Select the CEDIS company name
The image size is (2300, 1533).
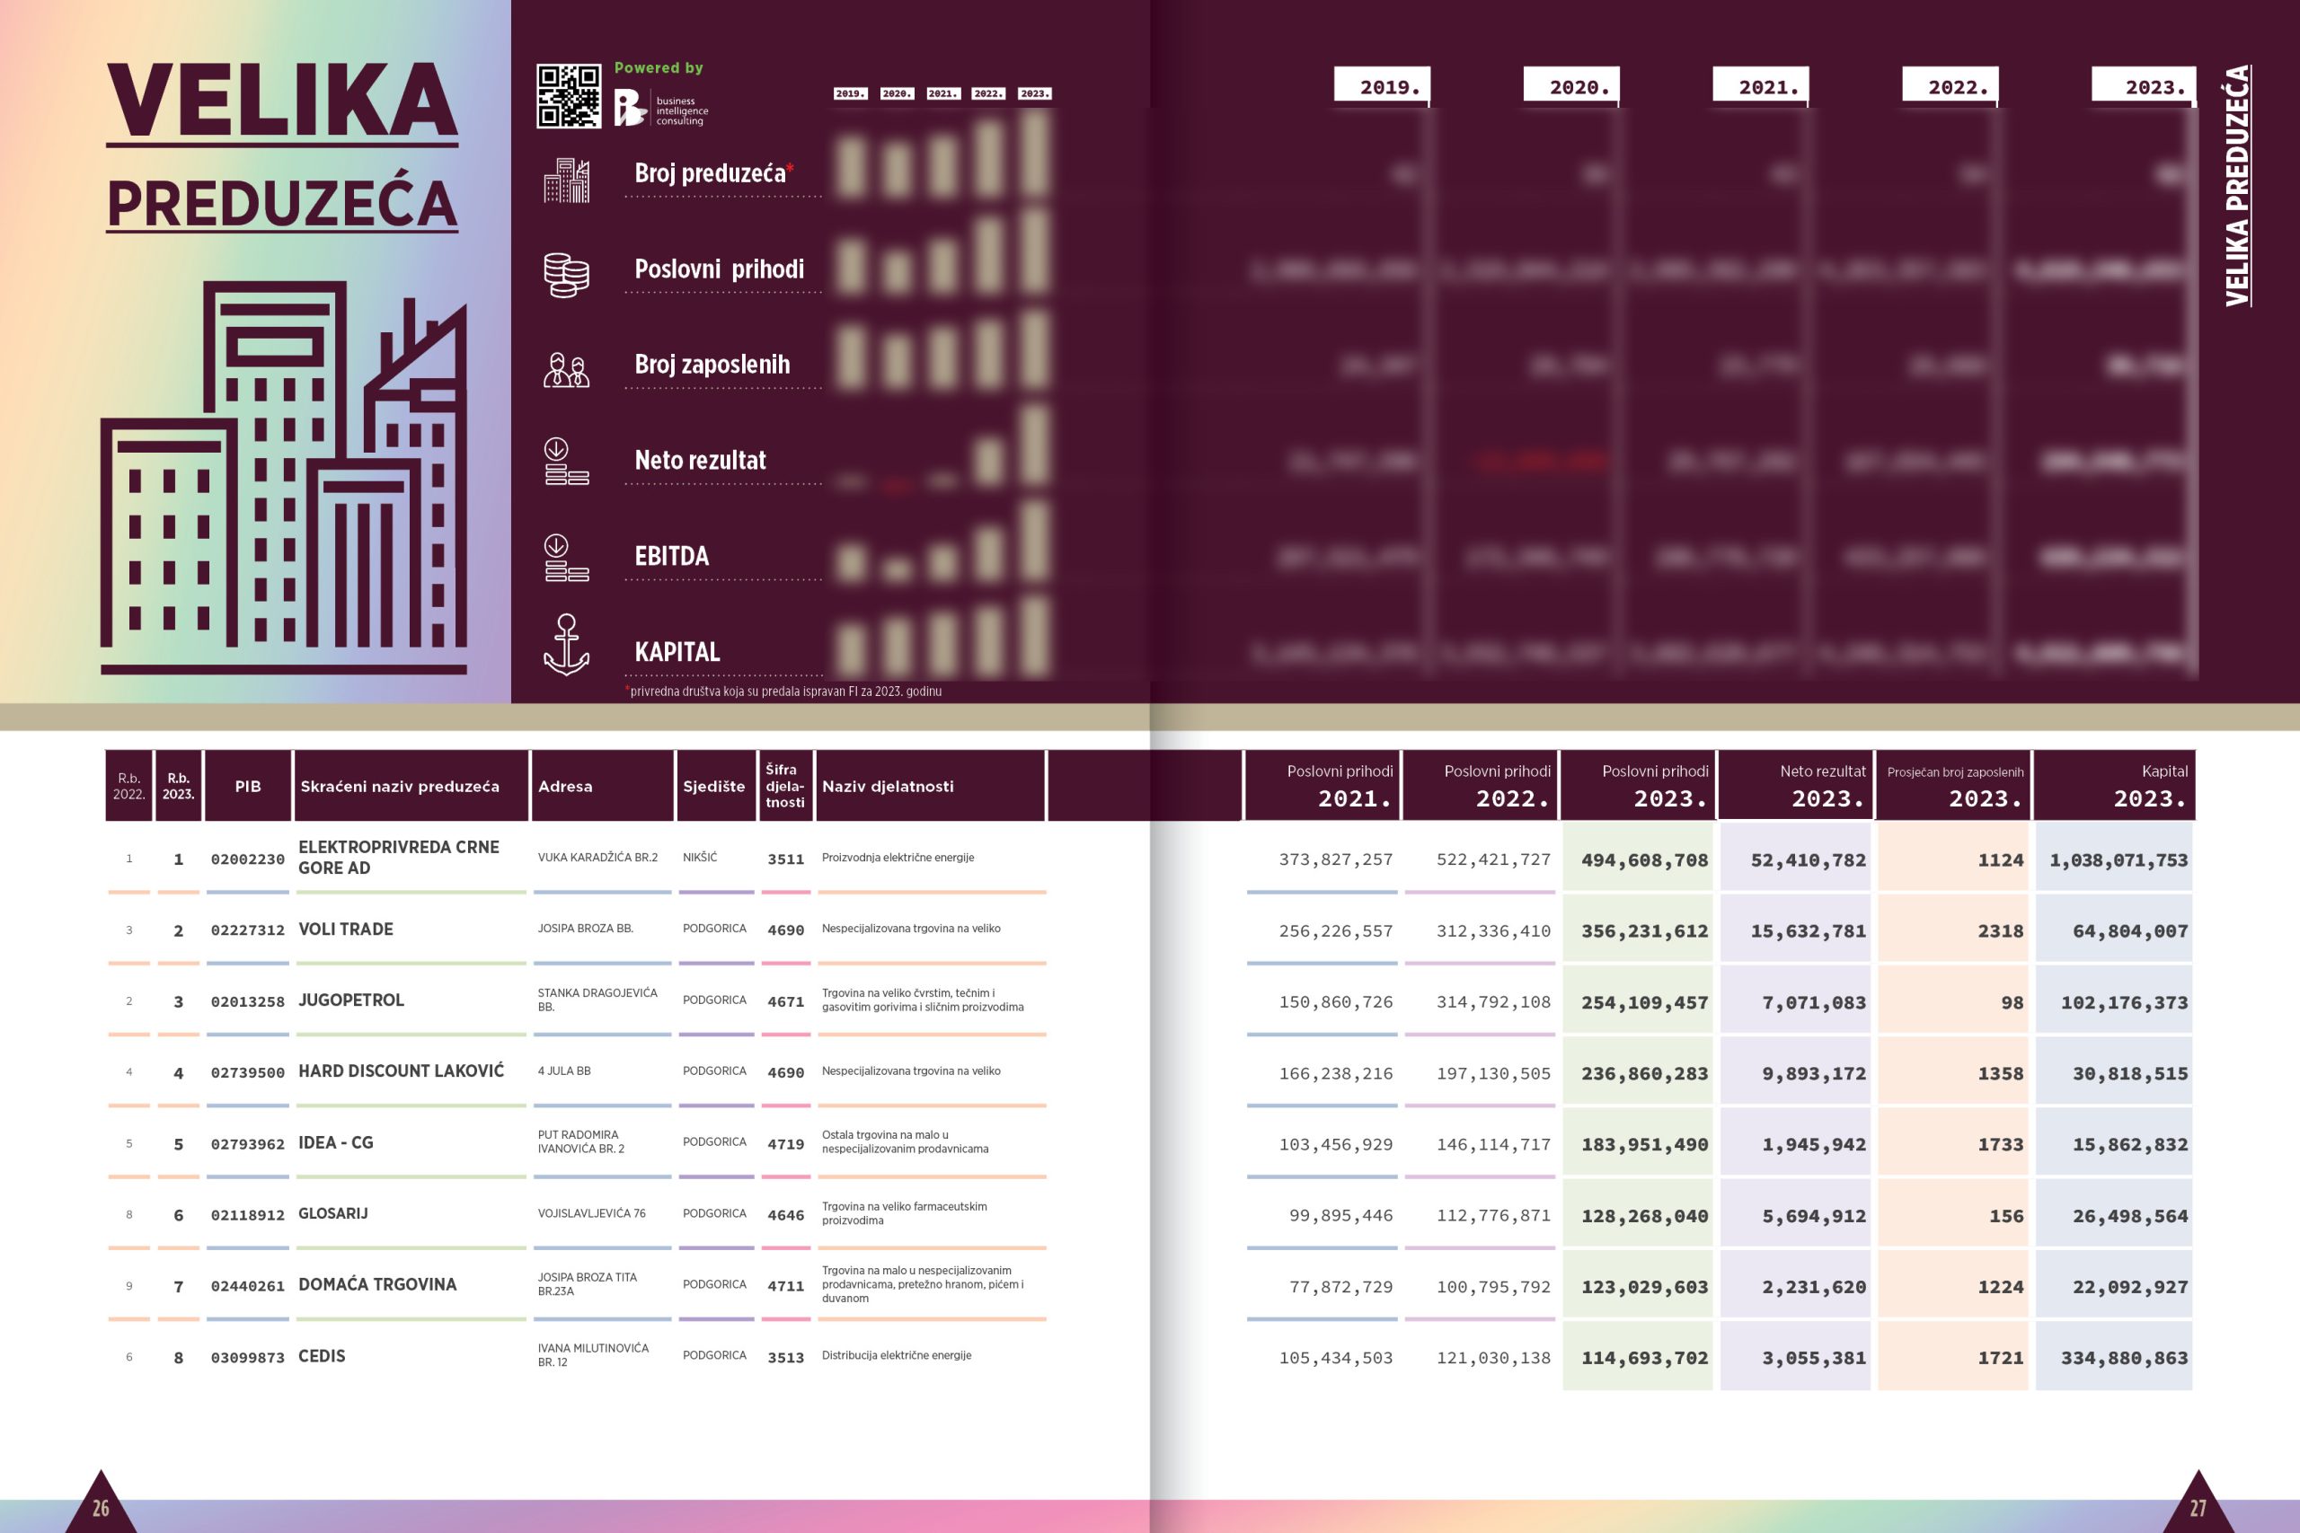click(x=322, y=1356)
